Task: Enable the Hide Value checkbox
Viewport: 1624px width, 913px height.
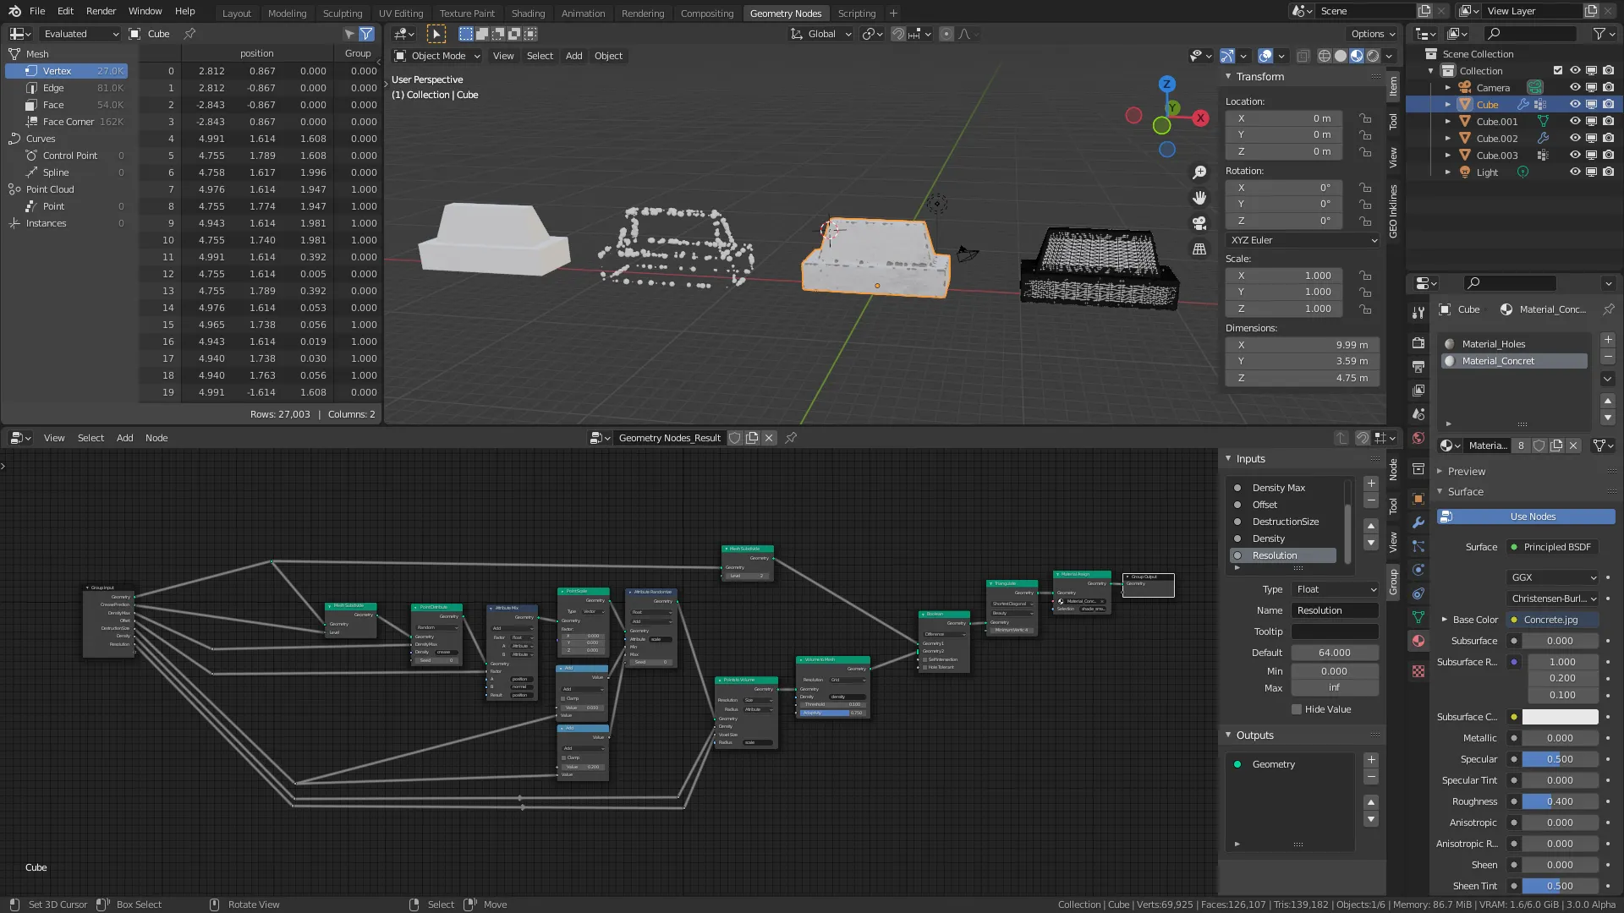Action: [x=1297, y=709]
